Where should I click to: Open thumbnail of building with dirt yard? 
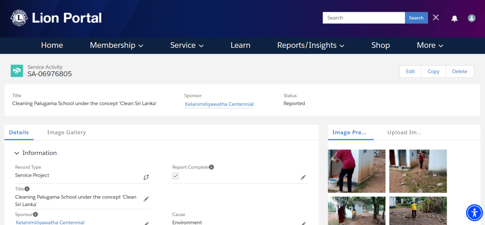pyautogui.click(x=418, y=171)
